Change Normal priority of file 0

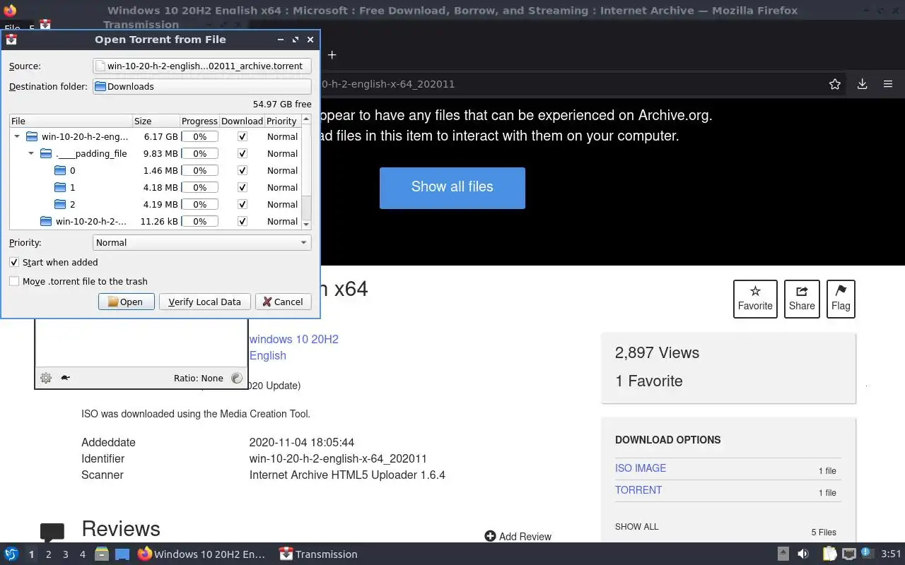tap(282, 170)
